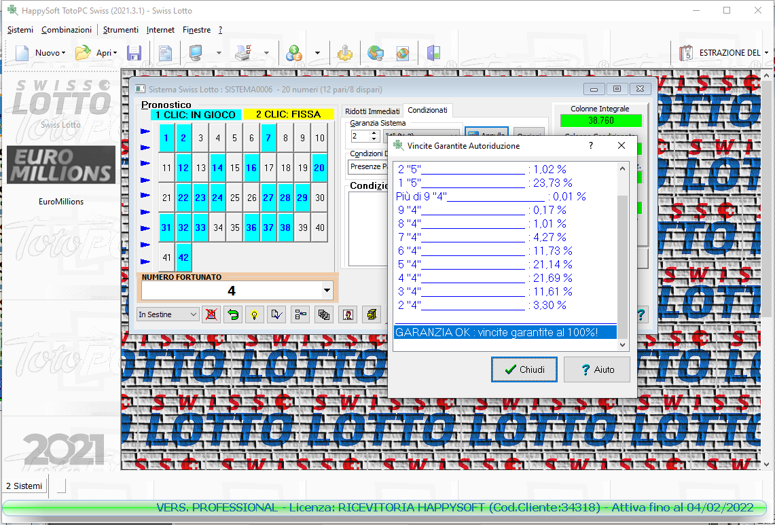
Task: Open the Strumenti menu
Action: pos(121,30)
